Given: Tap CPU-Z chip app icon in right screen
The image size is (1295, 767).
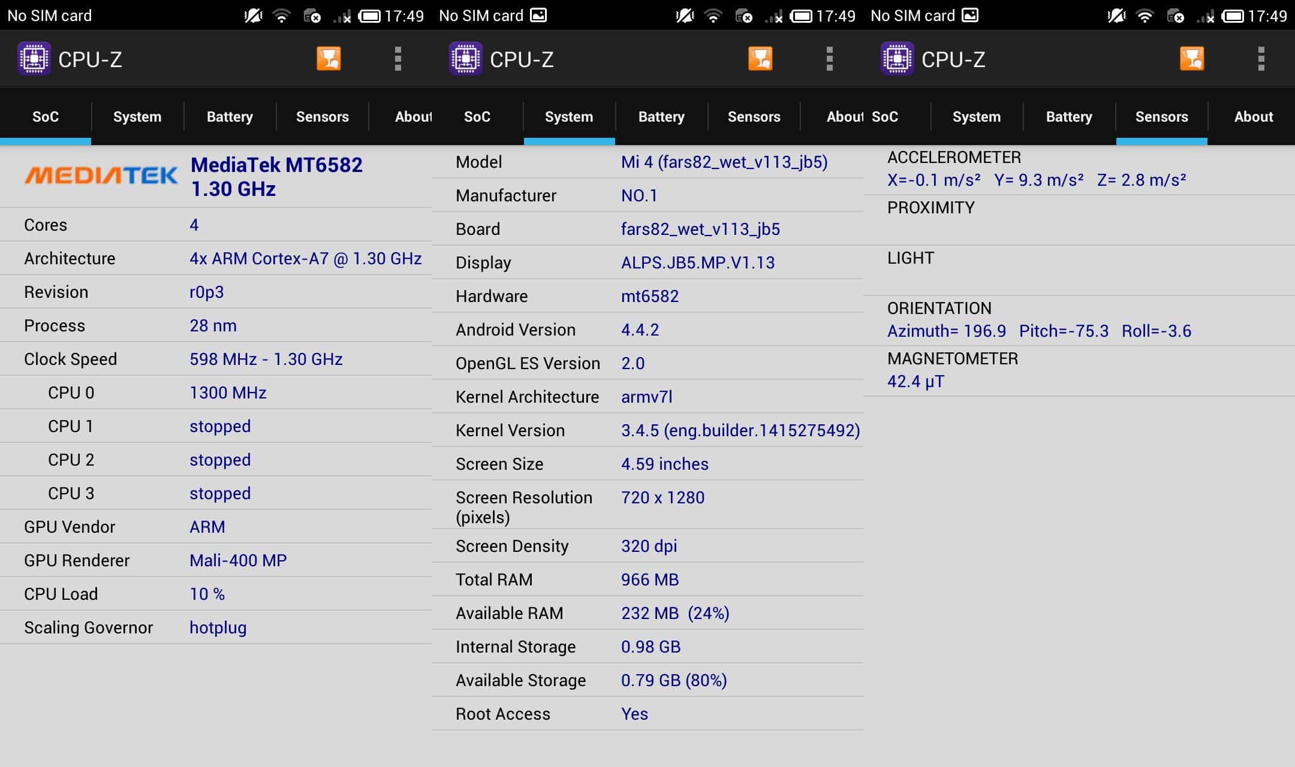Looking at the screenshot, I should click(898, 59).
